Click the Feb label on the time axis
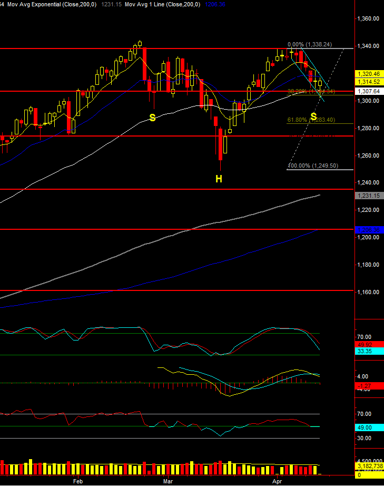384x486 pixels. click(x=78, y=481)
